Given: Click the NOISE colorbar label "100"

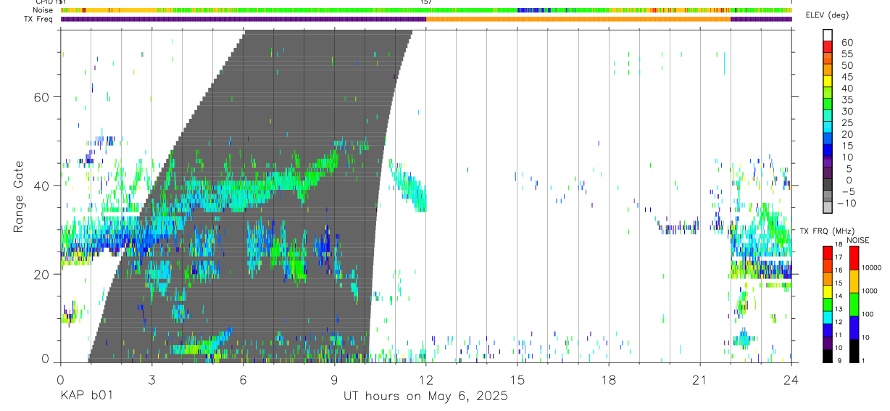Looking at the screenshot, I should pos(868,314).
